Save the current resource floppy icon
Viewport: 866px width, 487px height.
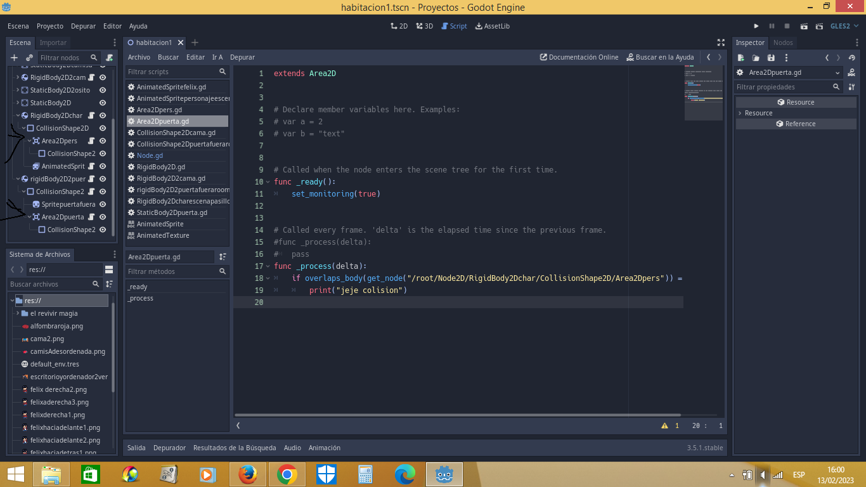click(771, 58)
